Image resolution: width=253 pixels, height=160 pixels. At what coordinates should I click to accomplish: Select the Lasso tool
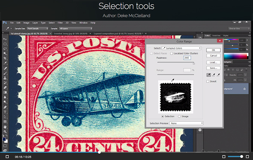point(5,49)
